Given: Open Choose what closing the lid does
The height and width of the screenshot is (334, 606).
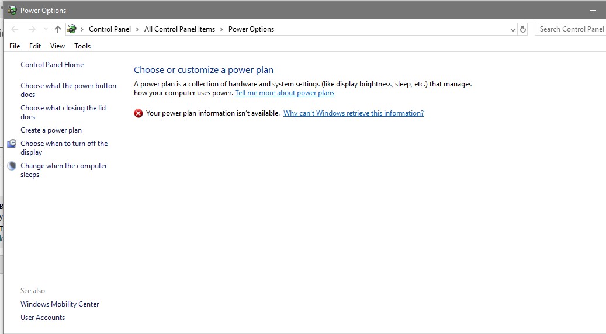Looking at the screenshot, I should pos(63,112).
